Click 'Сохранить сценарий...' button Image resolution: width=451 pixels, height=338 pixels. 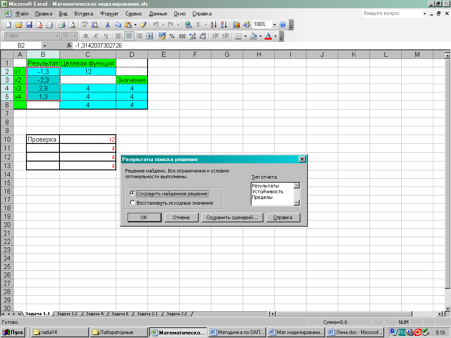[x=232, y=217]
